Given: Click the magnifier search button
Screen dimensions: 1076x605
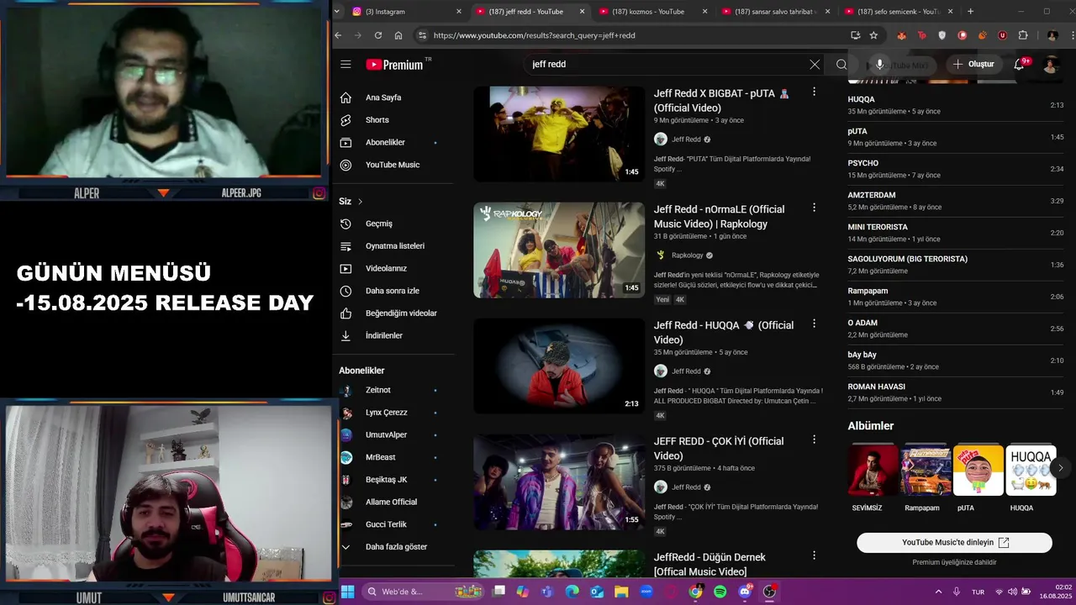Looking at the screenshot, I should tap(841, 64).
